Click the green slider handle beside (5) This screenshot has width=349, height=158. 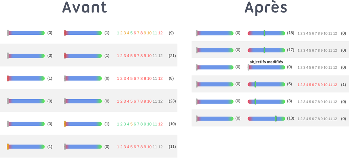(x=255, y=84)
